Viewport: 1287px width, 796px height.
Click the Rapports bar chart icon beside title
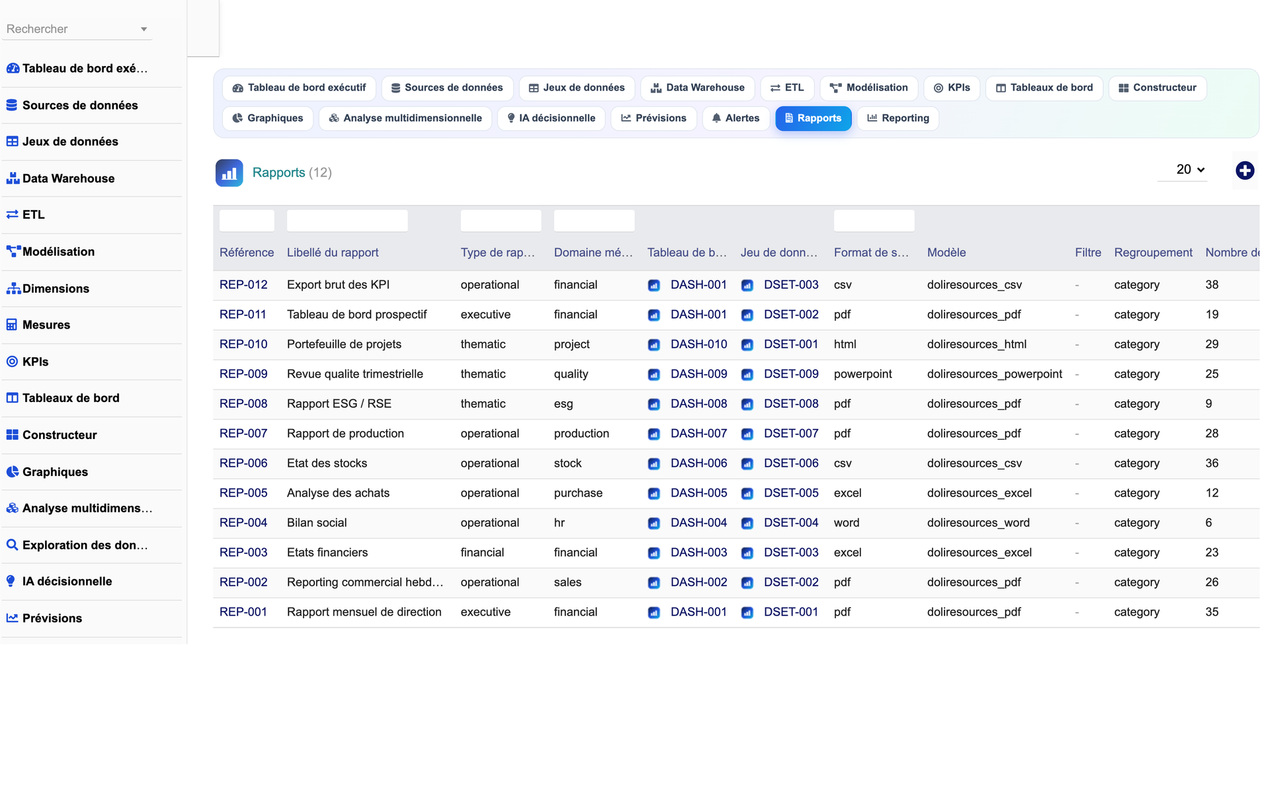(229, 173)
